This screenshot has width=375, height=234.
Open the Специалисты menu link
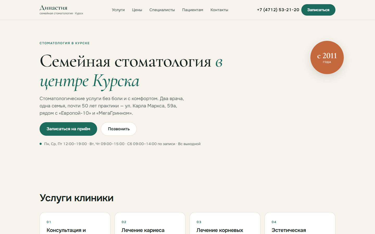[162, 10]
